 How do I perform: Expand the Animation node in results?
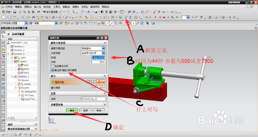(19, 92)
